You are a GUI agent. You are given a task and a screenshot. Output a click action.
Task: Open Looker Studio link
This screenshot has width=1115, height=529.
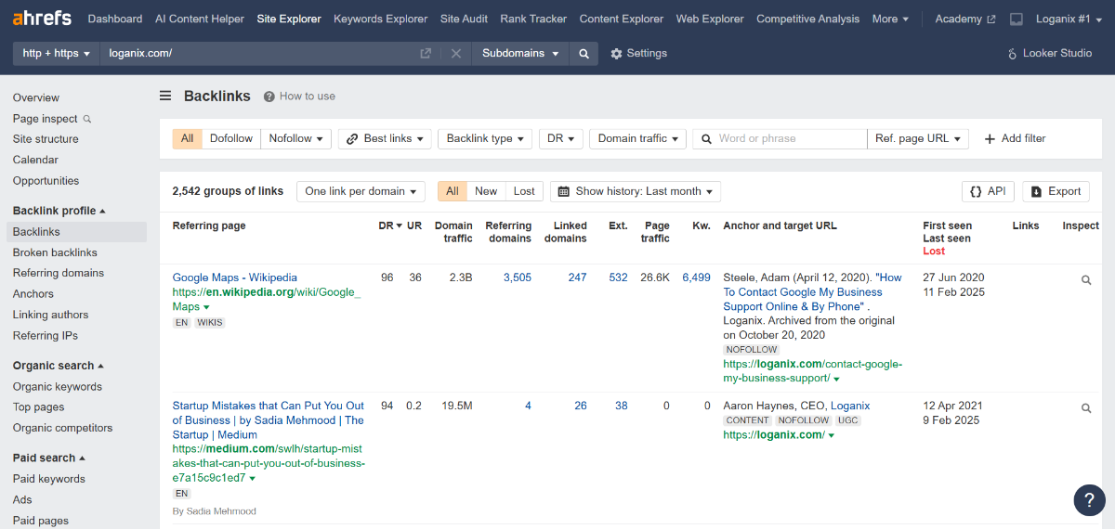(x=1051, y=54)
